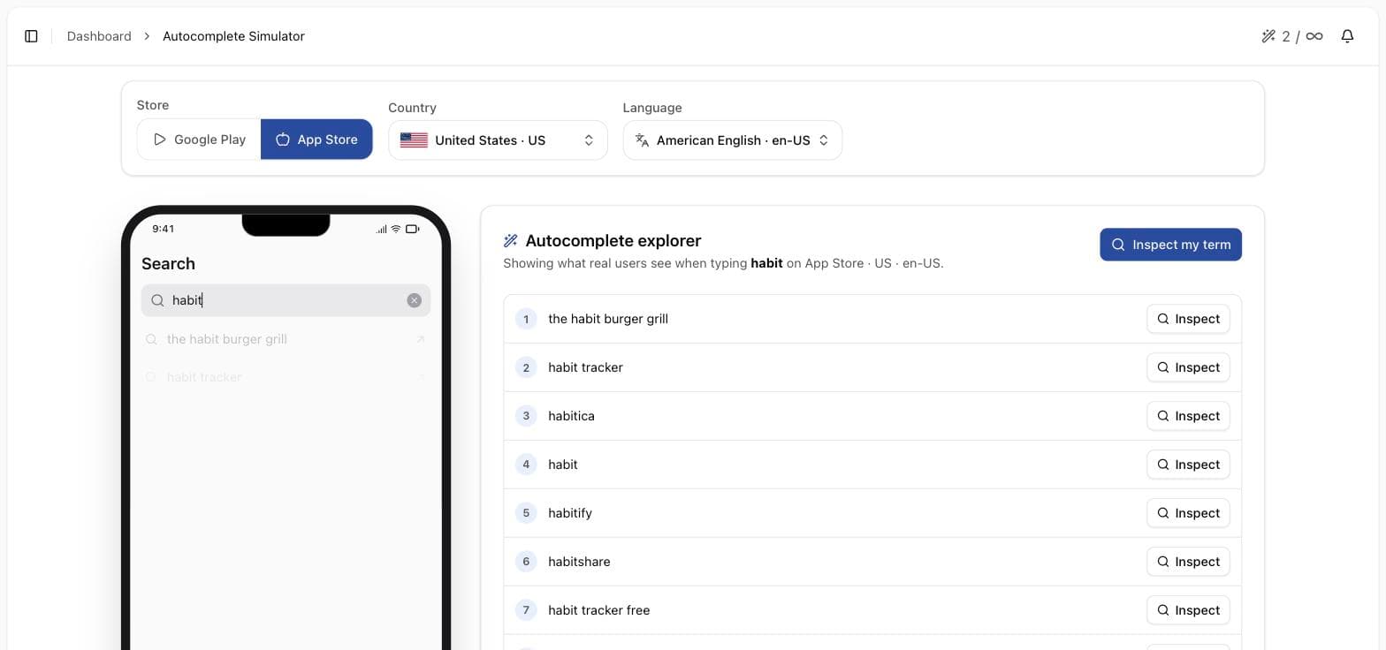Open the Language dropdown

pyautogui.click(x=733, y=140)
